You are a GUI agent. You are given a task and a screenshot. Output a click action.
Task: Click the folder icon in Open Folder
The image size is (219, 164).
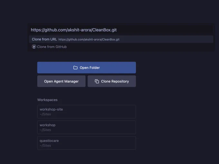[x=75, y=68]
